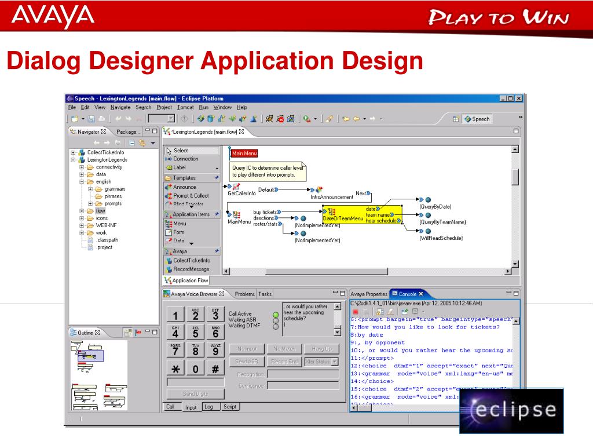Click the Collapse All icon in Navigator toolbar

tap(132, 143)
